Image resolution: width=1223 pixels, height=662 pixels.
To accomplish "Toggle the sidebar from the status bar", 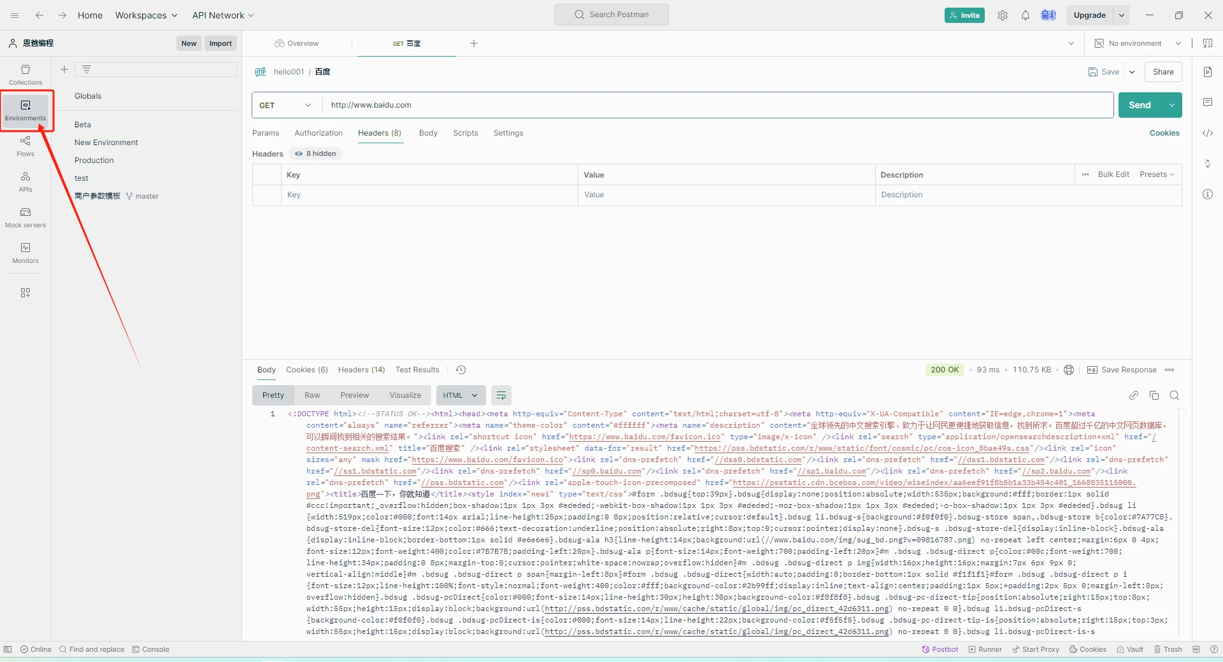I will (x=8, y=649).
